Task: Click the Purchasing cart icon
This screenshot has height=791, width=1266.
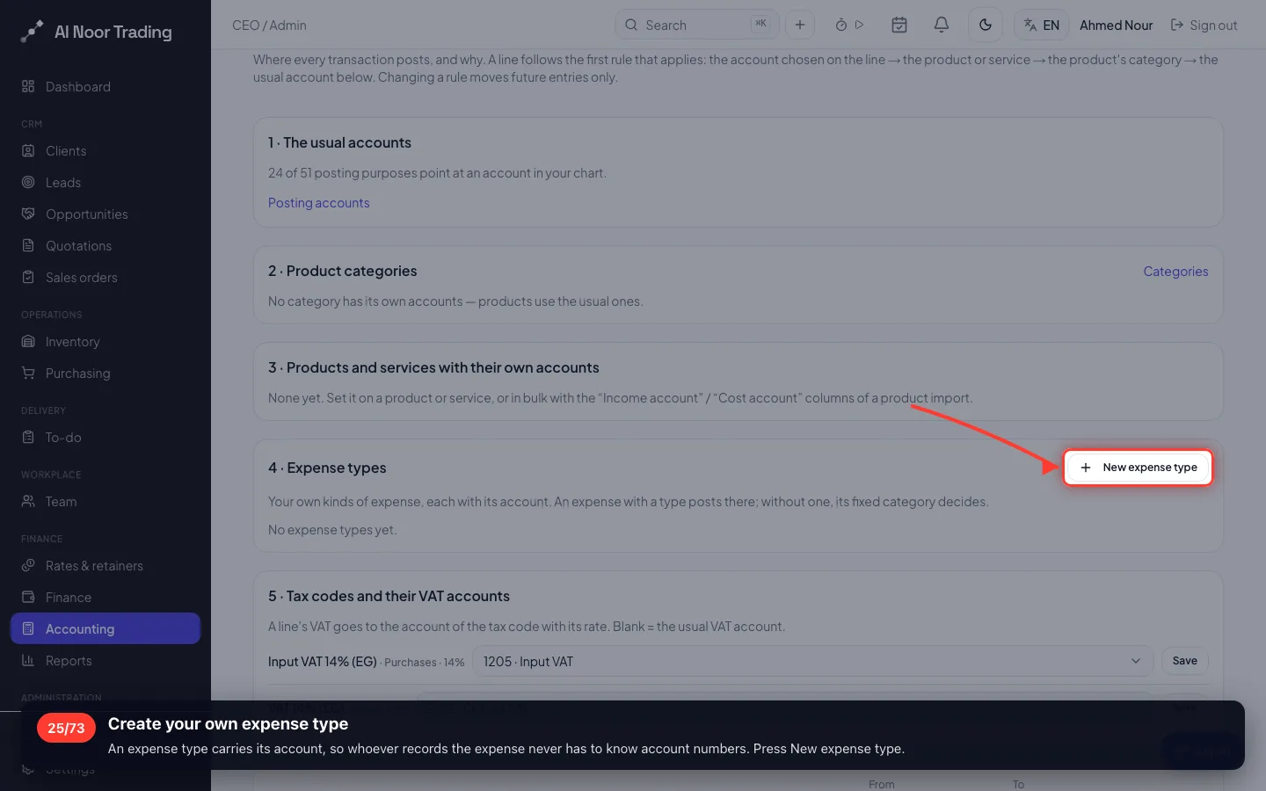Action: 28,373
